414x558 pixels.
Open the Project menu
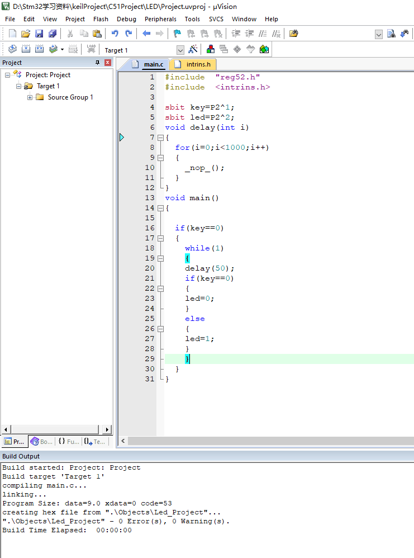click(x=75, y=19)
